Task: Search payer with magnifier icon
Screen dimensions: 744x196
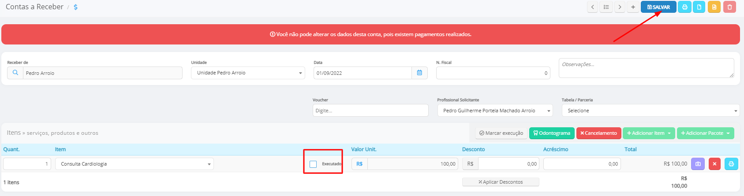Action: click(15, 73)
